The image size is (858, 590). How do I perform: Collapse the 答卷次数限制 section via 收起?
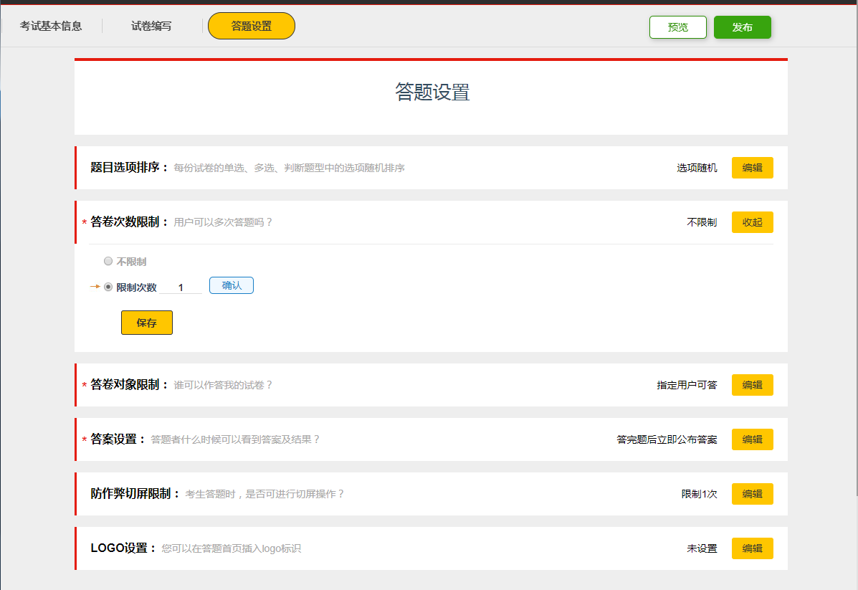pos(752,222)
